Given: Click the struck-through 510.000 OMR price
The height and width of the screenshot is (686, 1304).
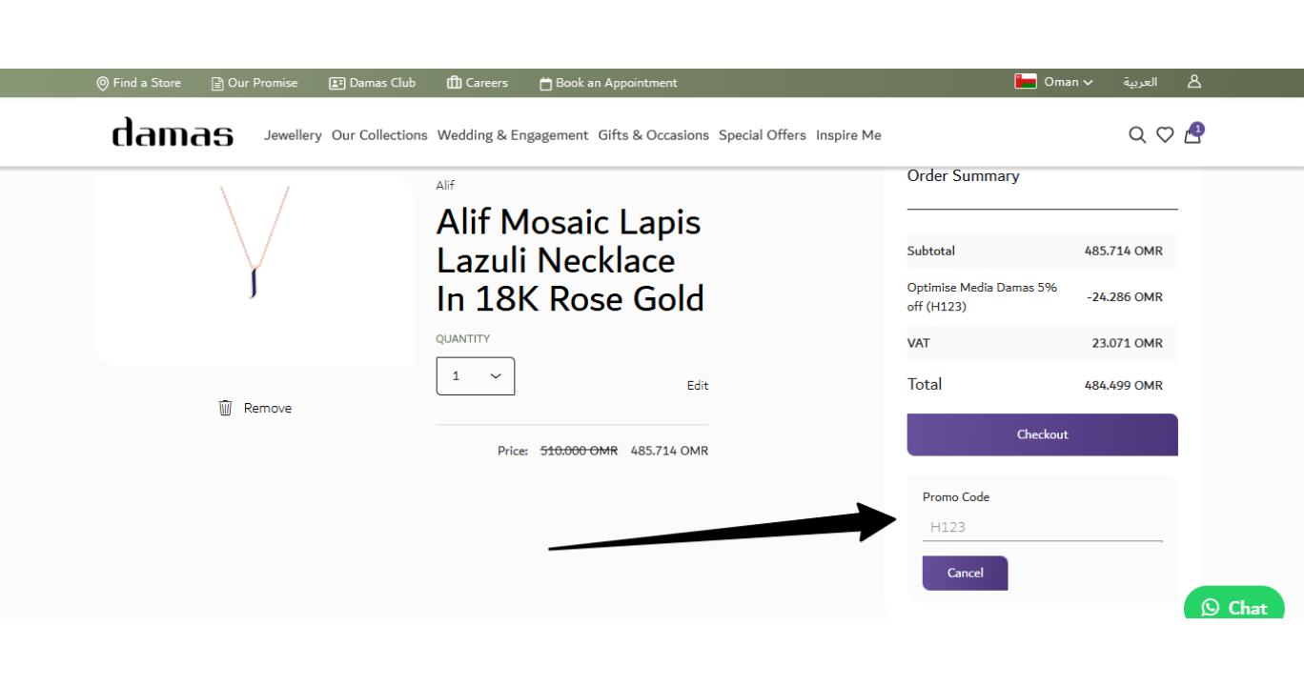Looking at the screenshot, I should [579, 451].
